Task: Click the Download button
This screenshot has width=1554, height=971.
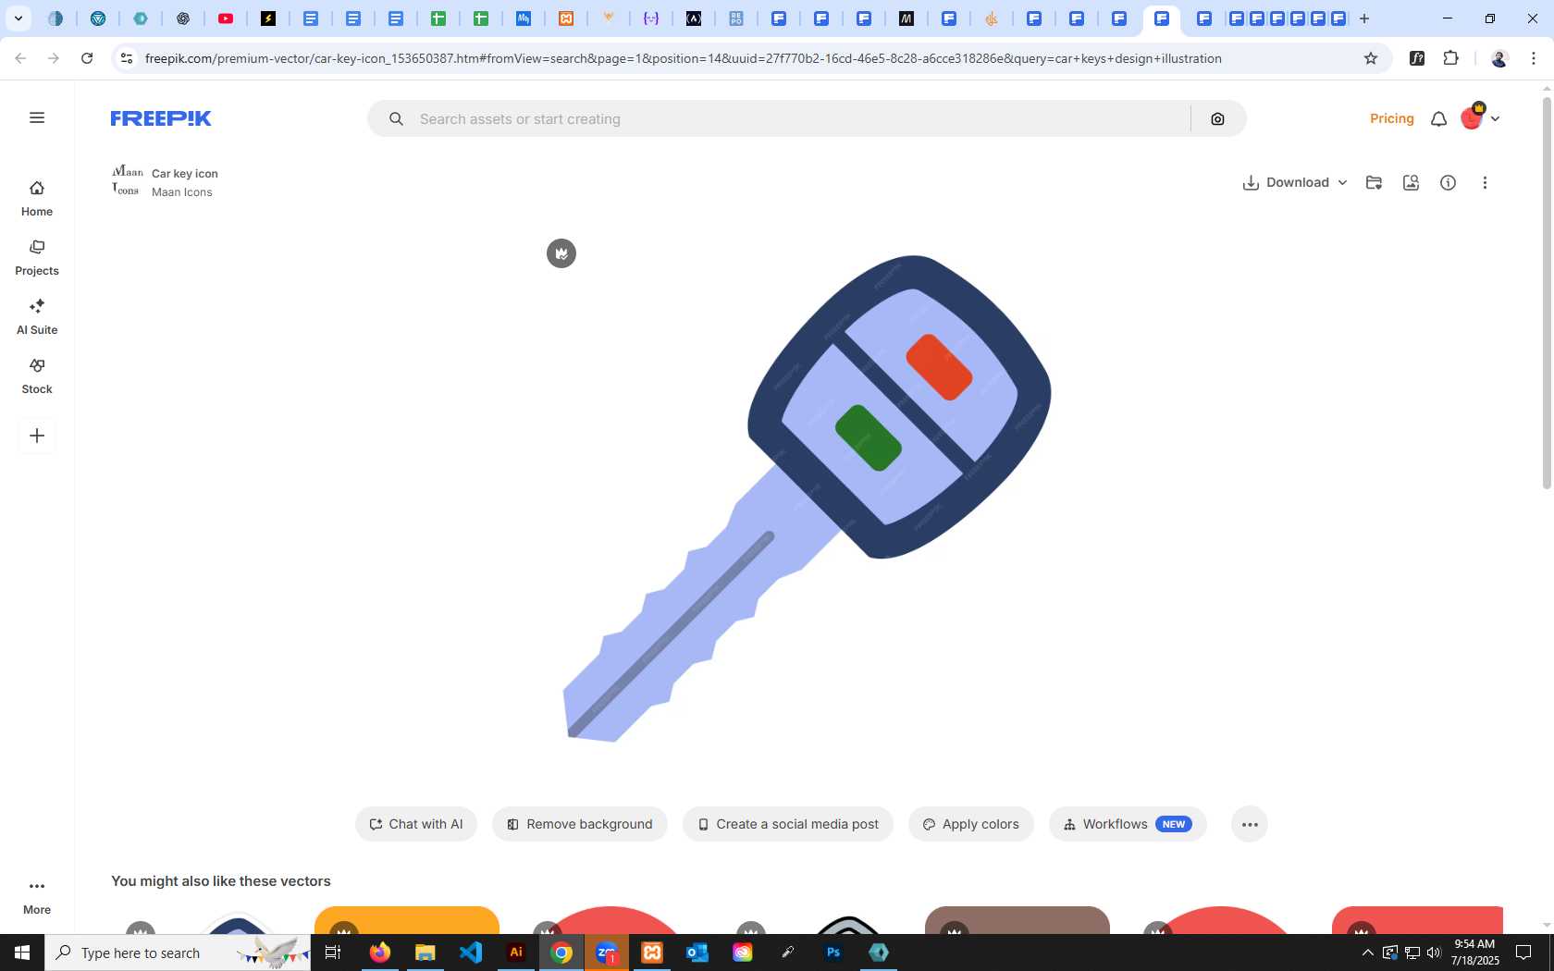Action: click(1286, 182)
